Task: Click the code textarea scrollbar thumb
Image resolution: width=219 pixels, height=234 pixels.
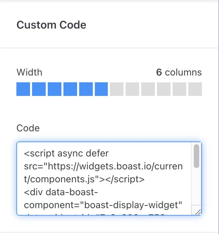Action: coord(196,156)
